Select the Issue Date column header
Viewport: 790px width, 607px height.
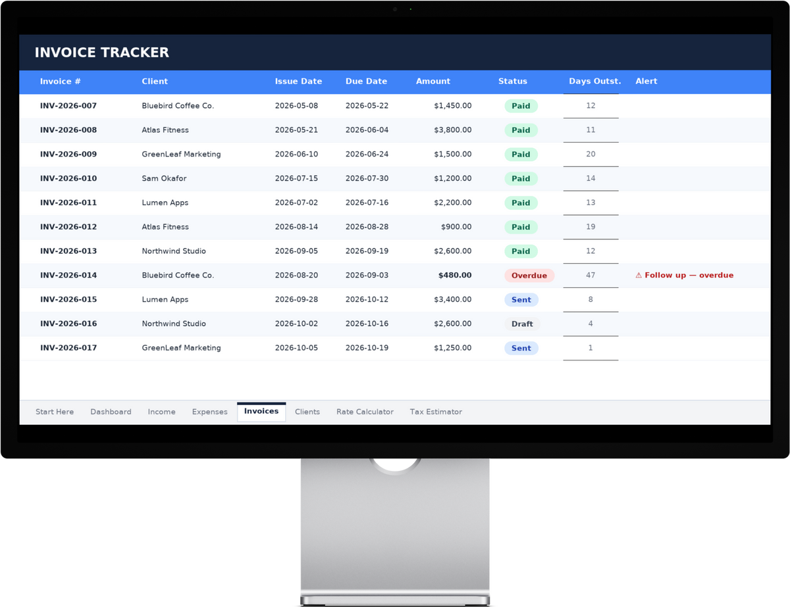(298, 82)
